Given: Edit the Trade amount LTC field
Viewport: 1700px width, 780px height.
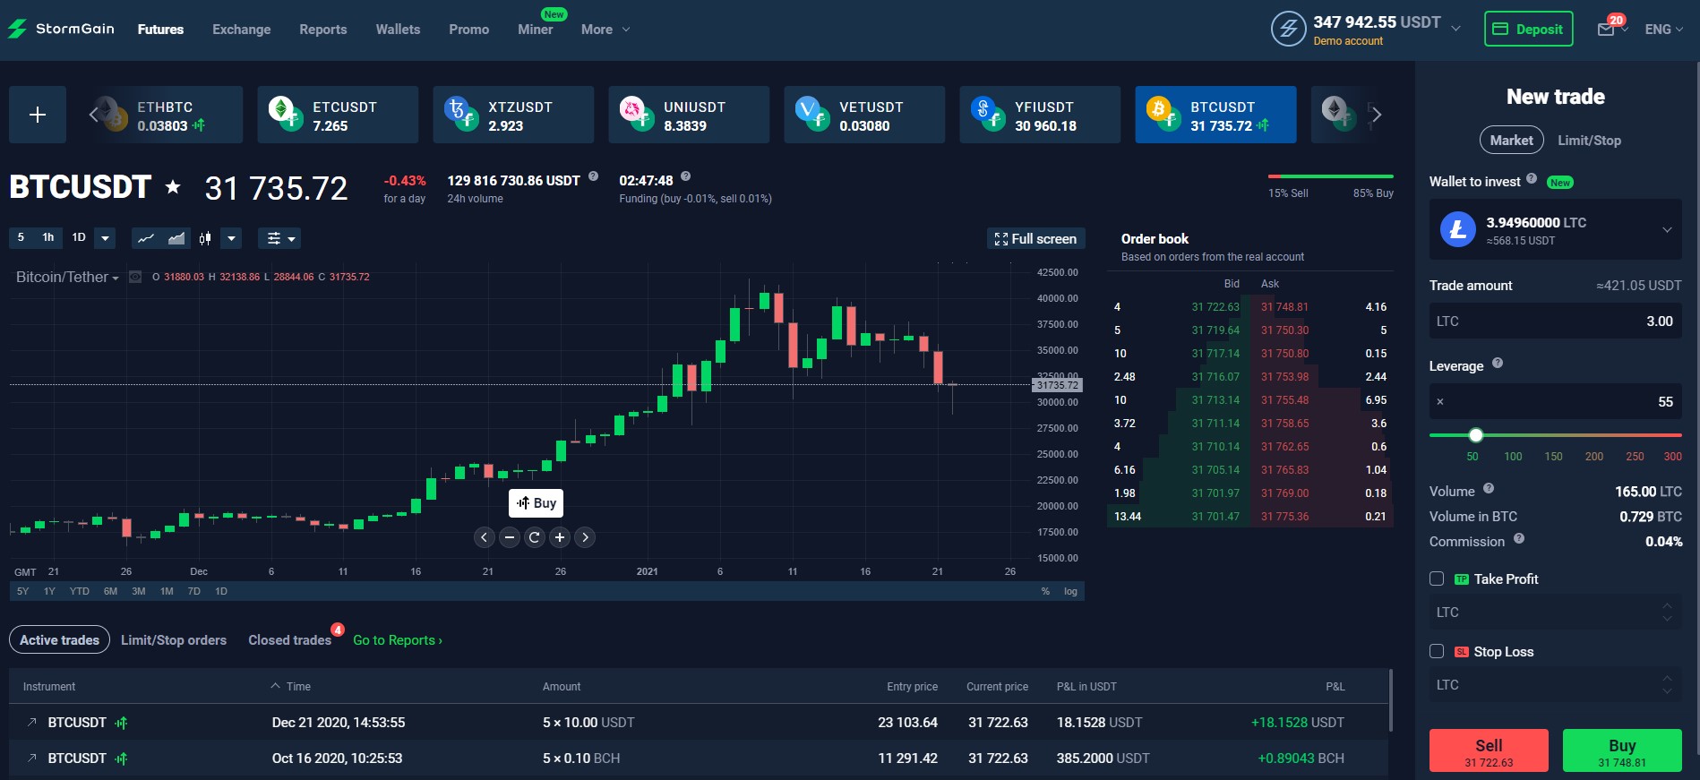Looking at the screenshot, I should click(x=1556, y=321).
